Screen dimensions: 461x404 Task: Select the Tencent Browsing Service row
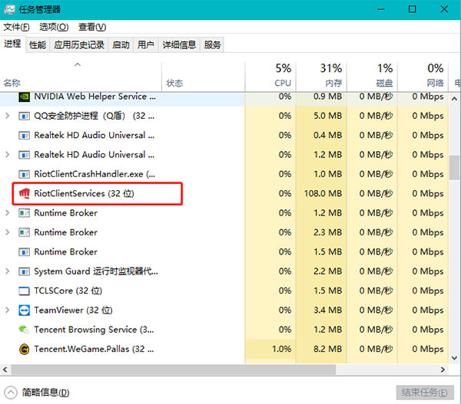224,330
